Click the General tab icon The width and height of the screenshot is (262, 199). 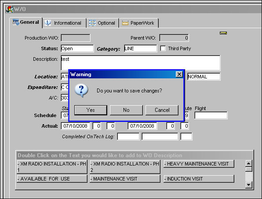[16, 22]
